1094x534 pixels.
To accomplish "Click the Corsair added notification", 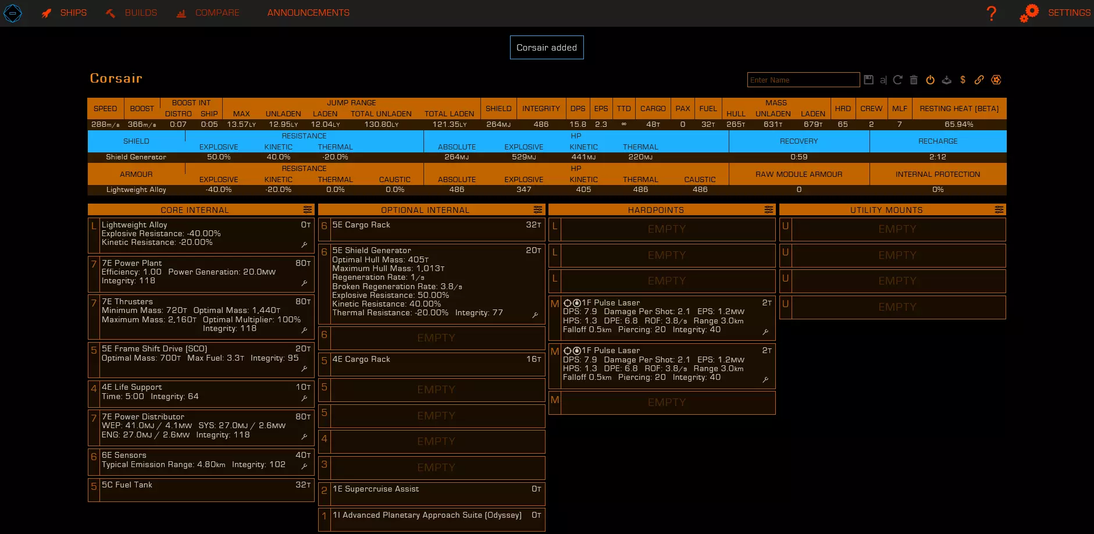I will (547, 48).
